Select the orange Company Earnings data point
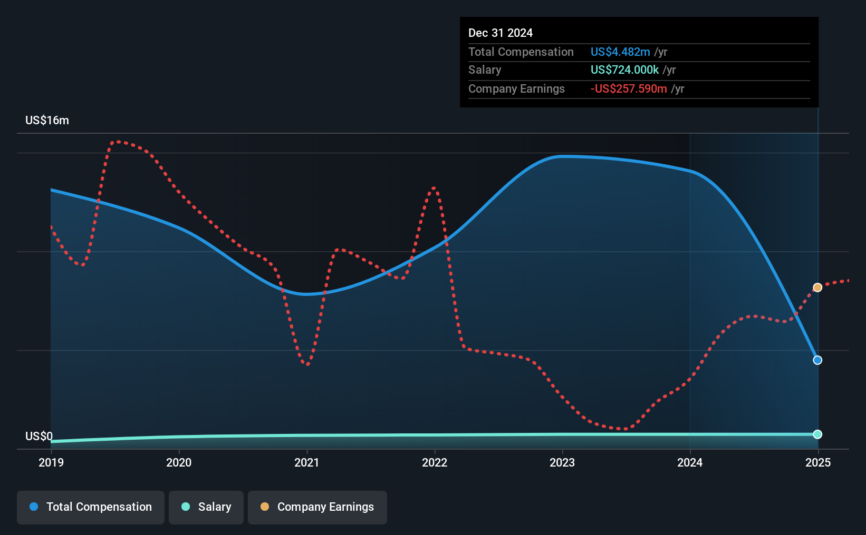Screen dimensions: 866x535 click(x=817, y=288)
